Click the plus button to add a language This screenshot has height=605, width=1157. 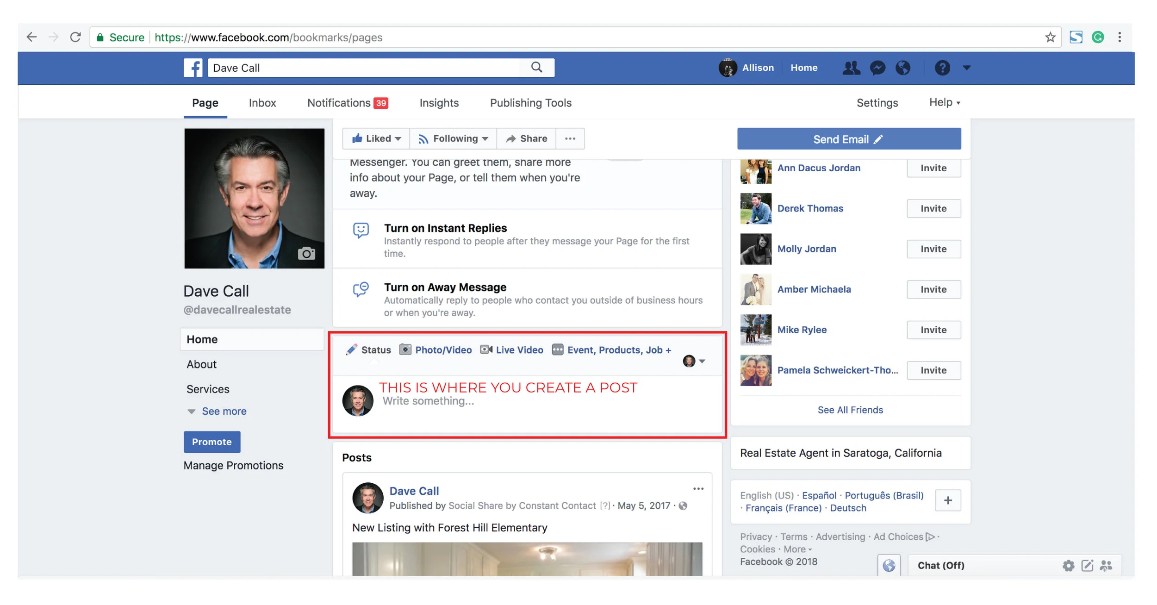point(948,500)
